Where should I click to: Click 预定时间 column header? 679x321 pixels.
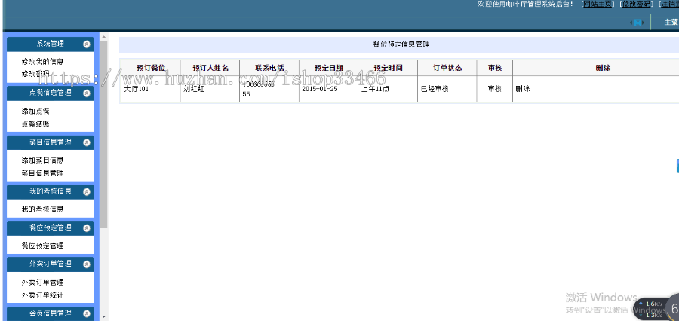(388, 68)
